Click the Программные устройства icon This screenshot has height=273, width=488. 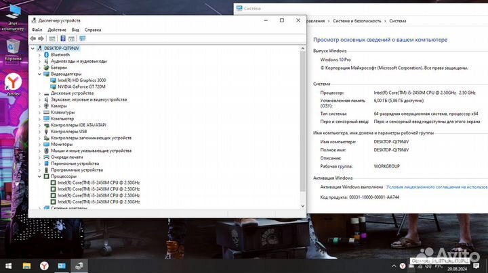click(x=46, y=170)
